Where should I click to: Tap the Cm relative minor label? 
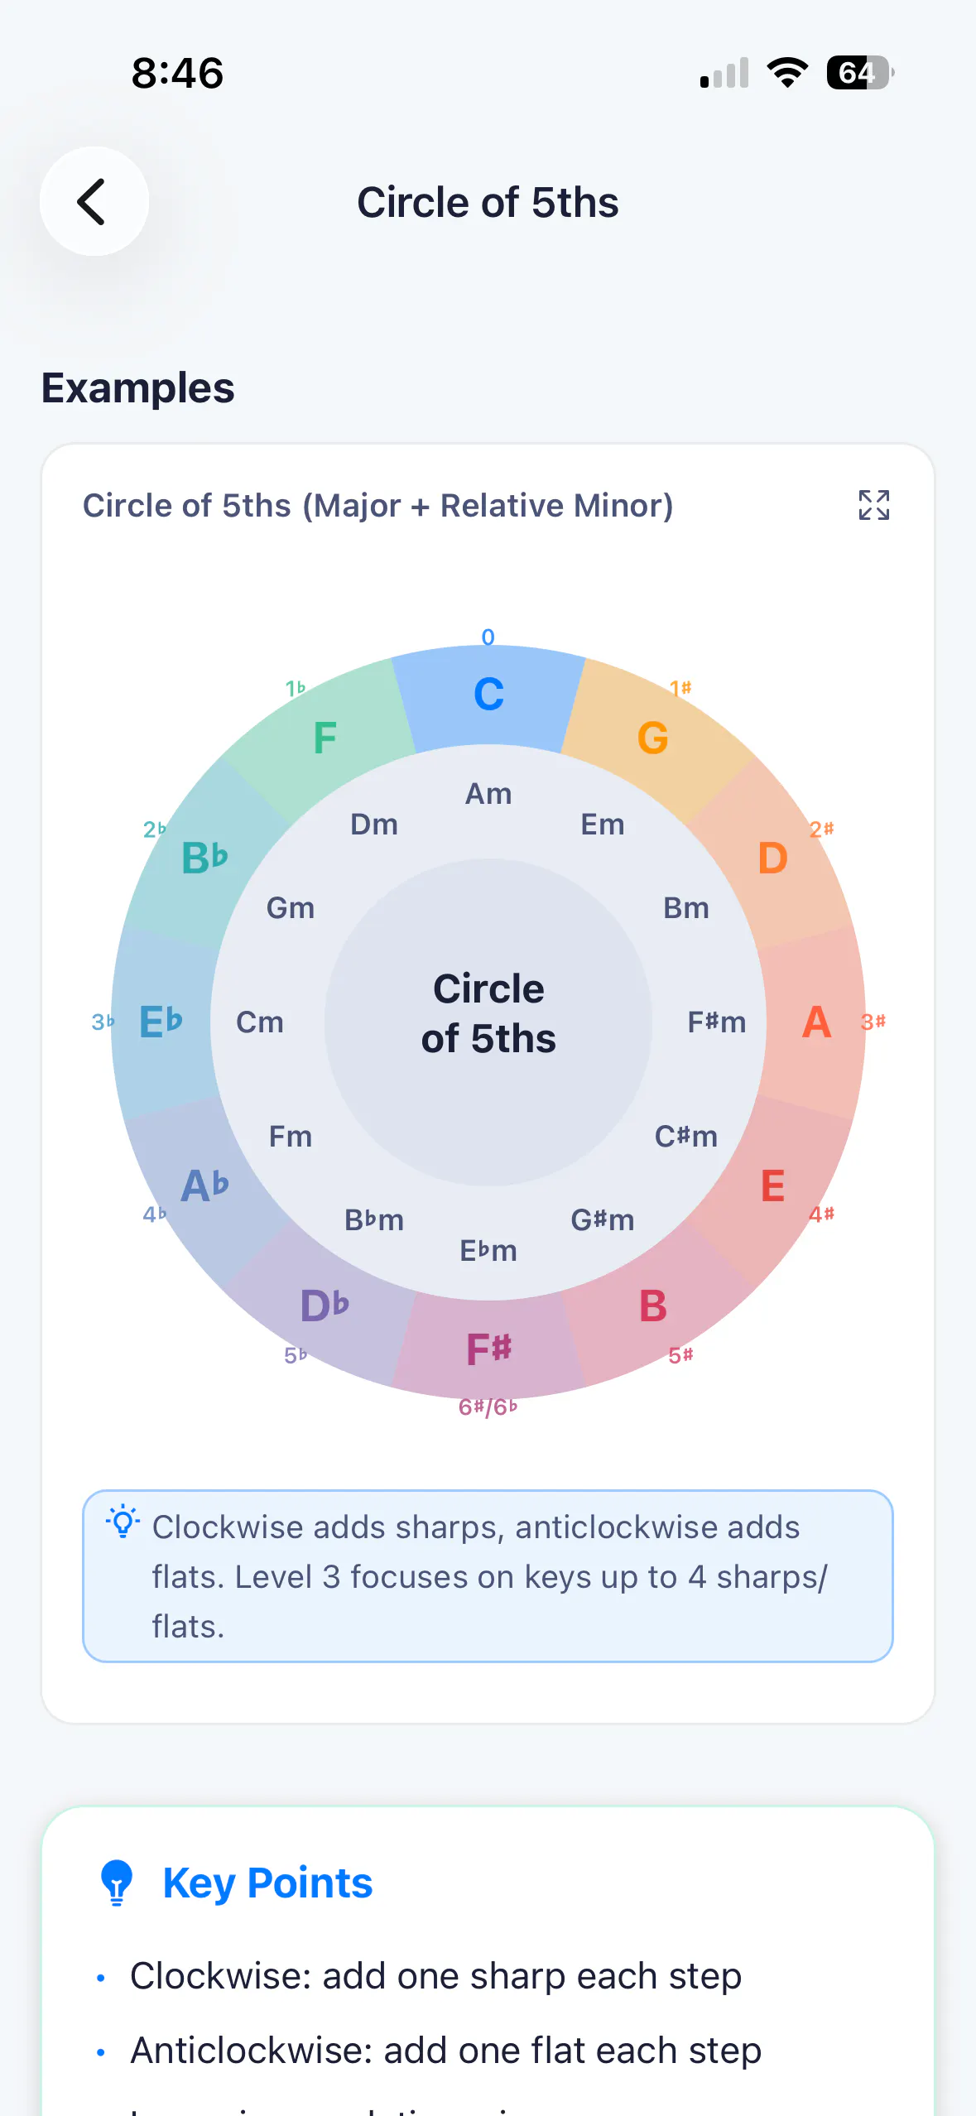(260, 1022)
